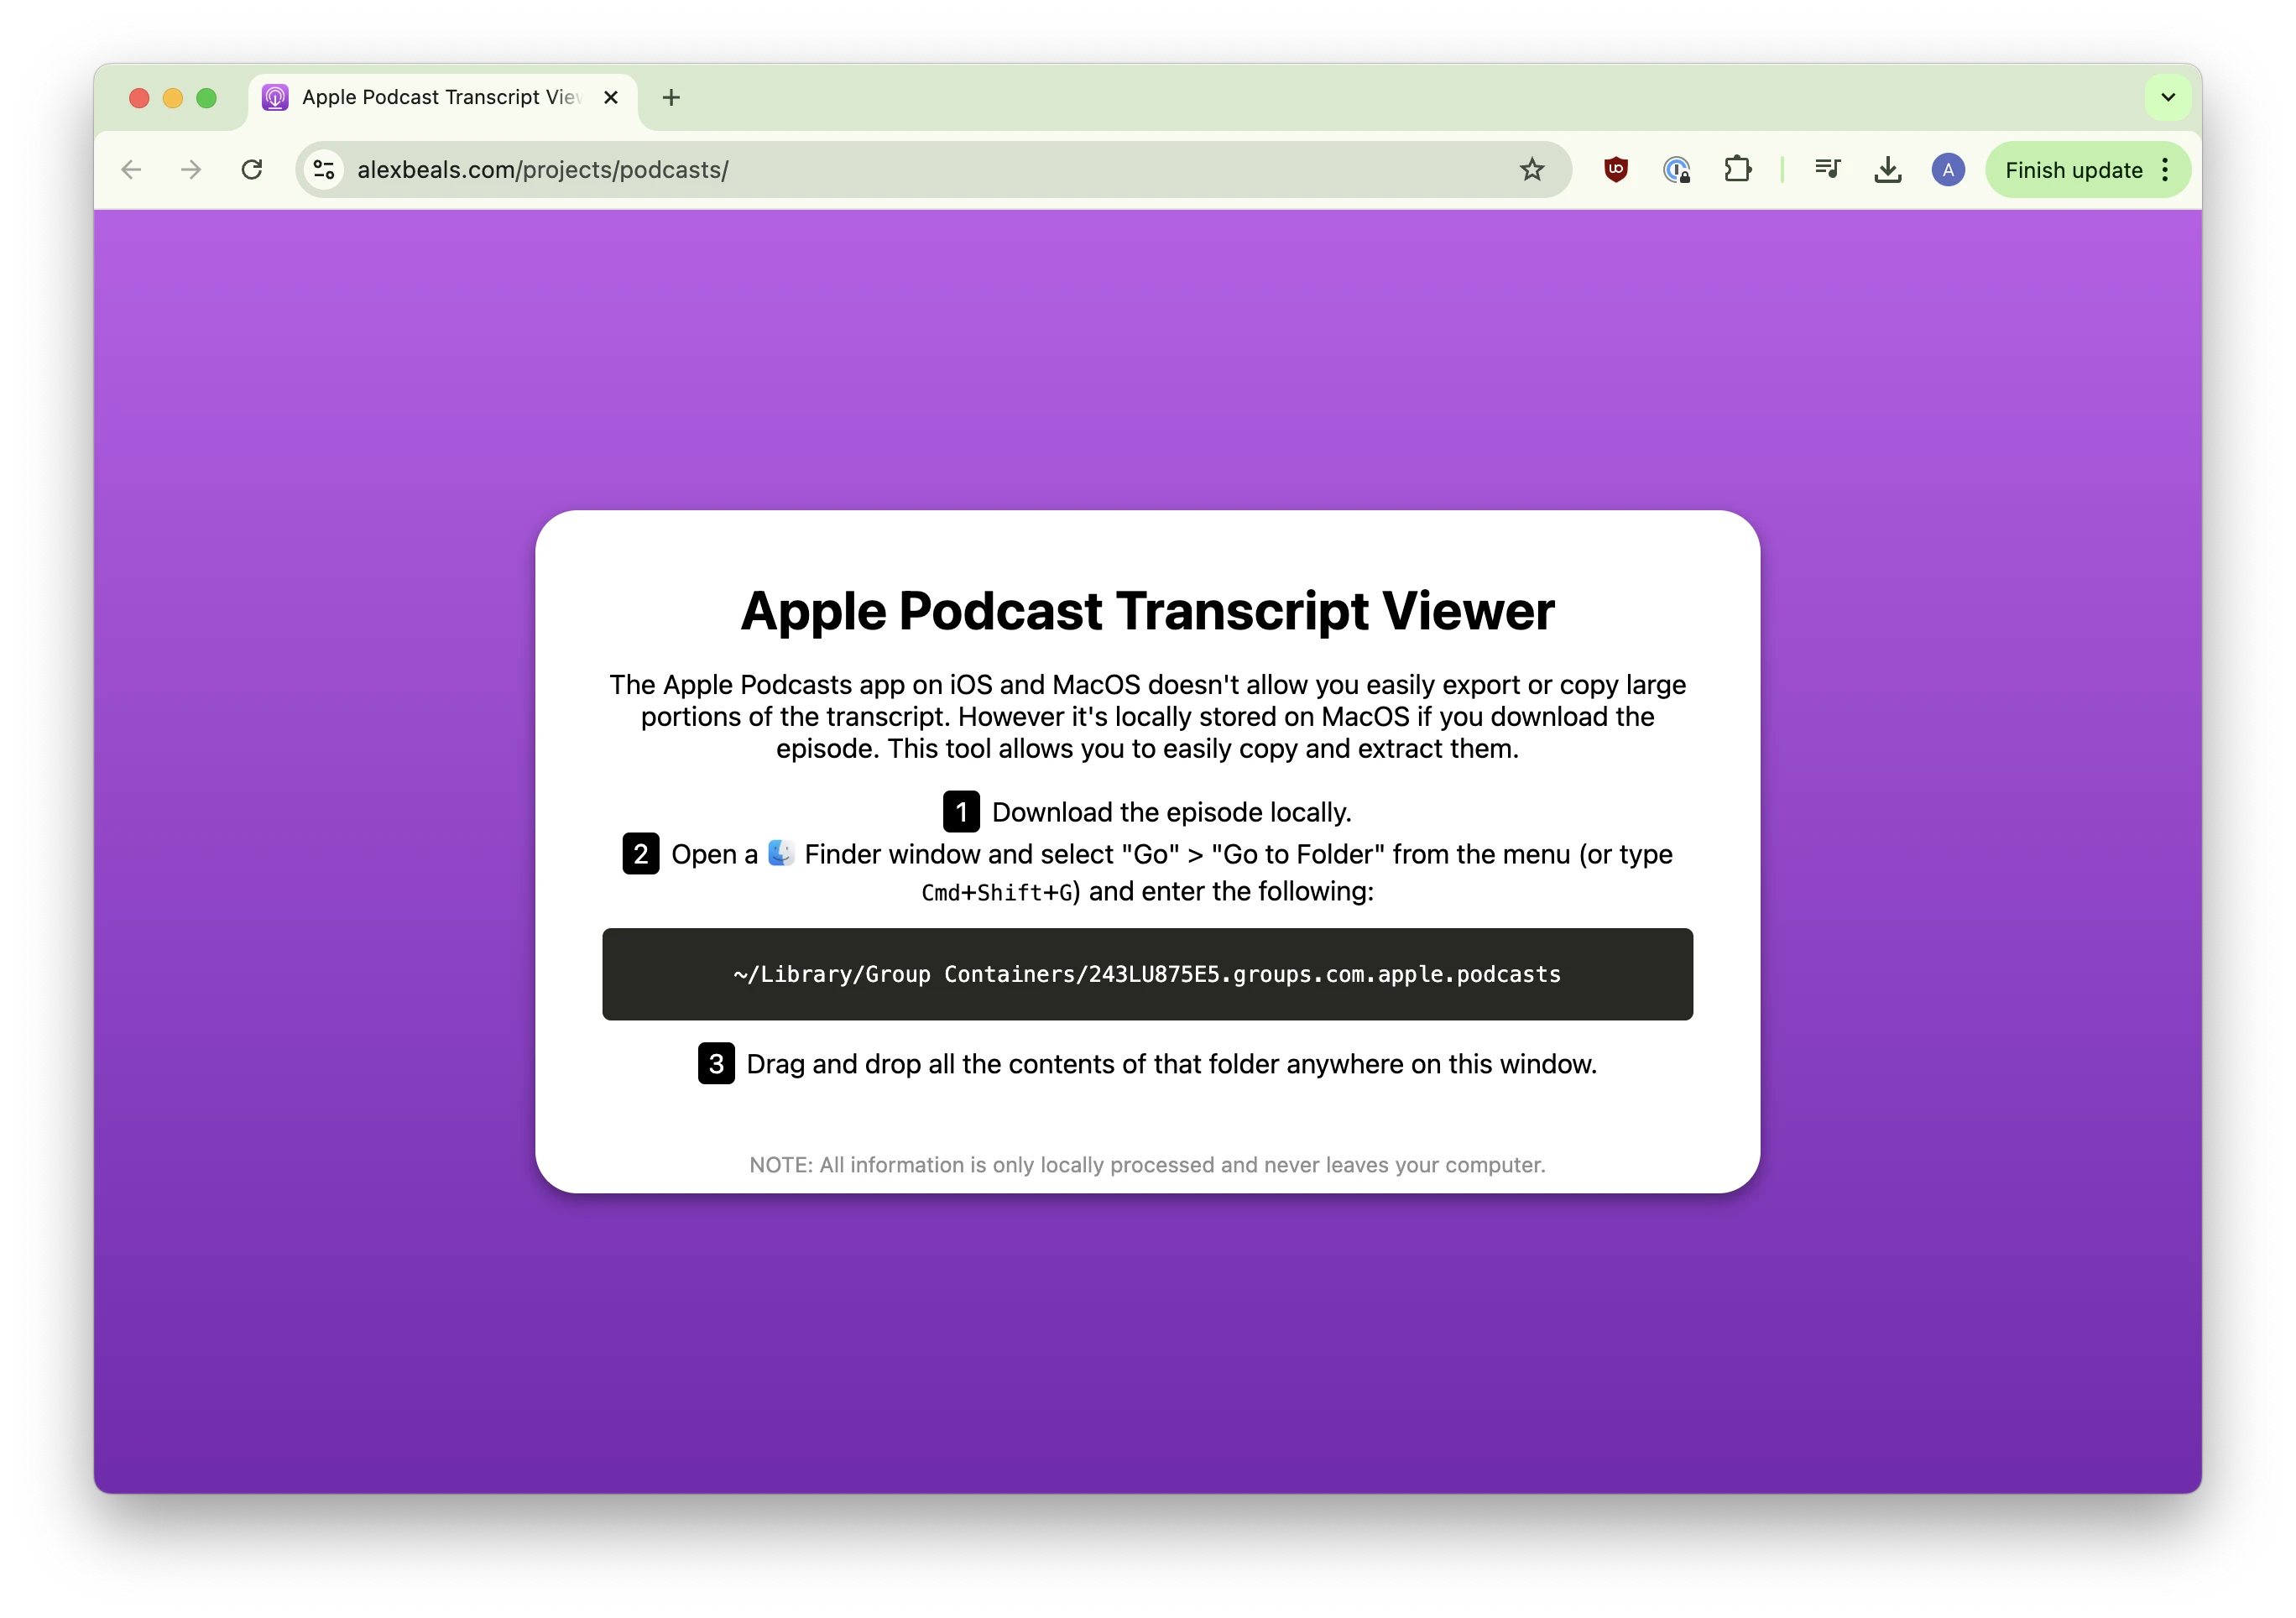Open the profile avatar A
The width and height of the screenshot is (2296, 1618).
point(1948,170)
